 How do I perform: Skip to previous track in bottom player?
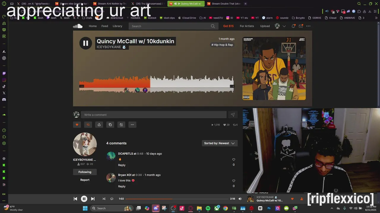(75, 199)
